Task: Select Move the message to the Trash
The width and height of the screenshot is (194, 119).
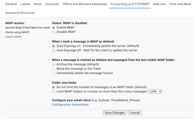Action: click(54, 69)
